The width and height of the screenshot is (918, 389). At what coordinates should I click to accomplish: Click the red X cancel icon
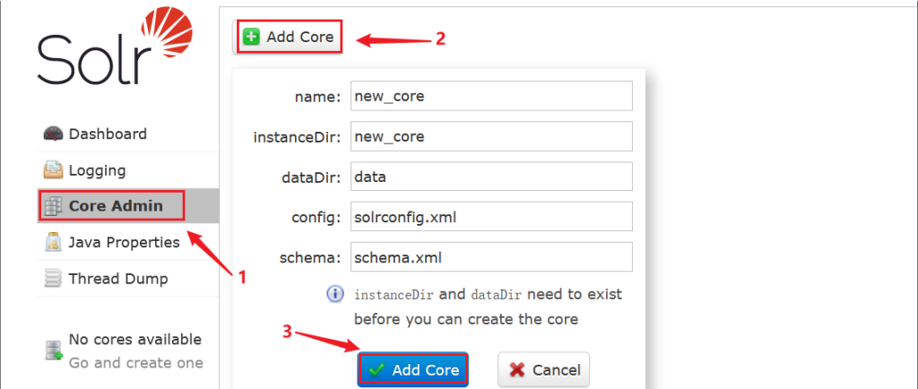pyautogui.click(x=517, y=369)
